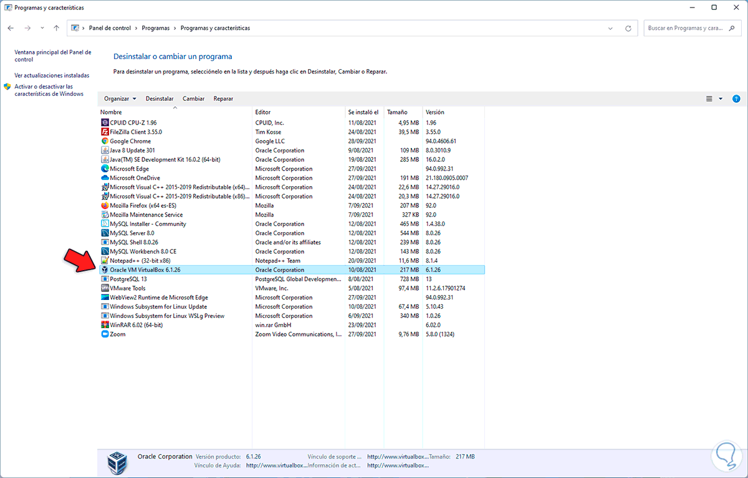Click the MySQL Workbench 8.0 CE icon

pos(105,251)
